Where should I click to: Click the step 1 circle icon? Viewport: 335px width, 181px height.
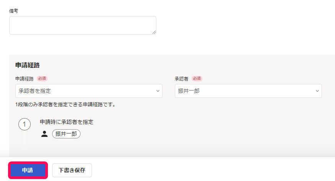25,124
